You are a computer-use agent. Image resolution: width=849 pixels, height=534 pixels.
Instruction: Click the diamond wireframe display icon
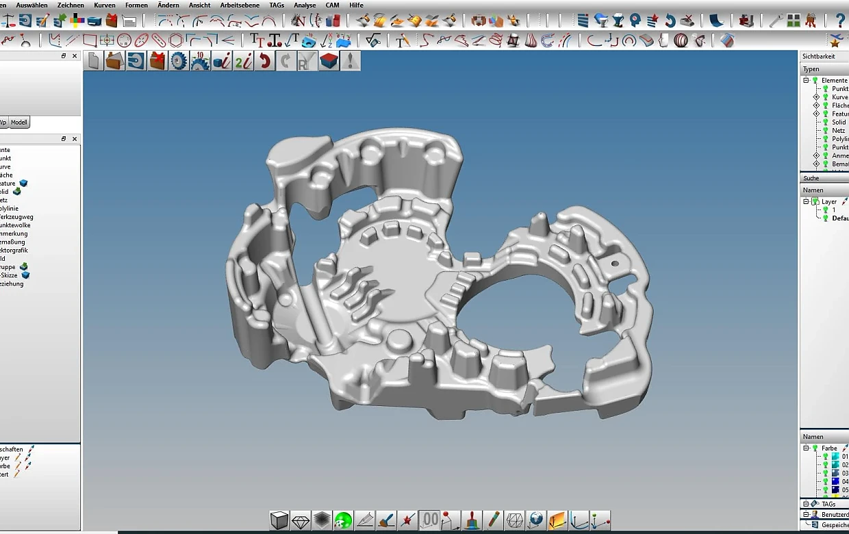click(x=301, y=520)
